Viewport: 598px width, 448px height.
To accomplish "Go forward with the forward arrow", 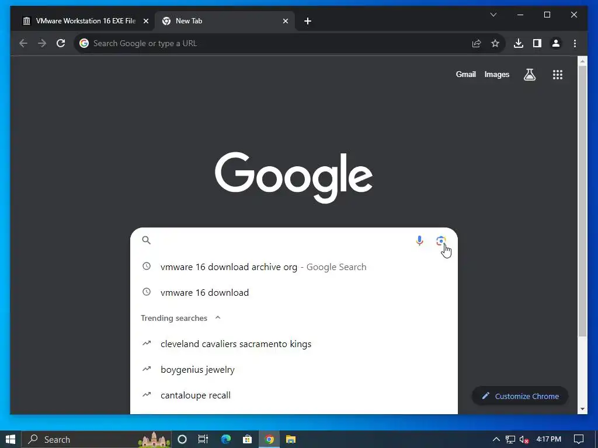I will point(42,43).
